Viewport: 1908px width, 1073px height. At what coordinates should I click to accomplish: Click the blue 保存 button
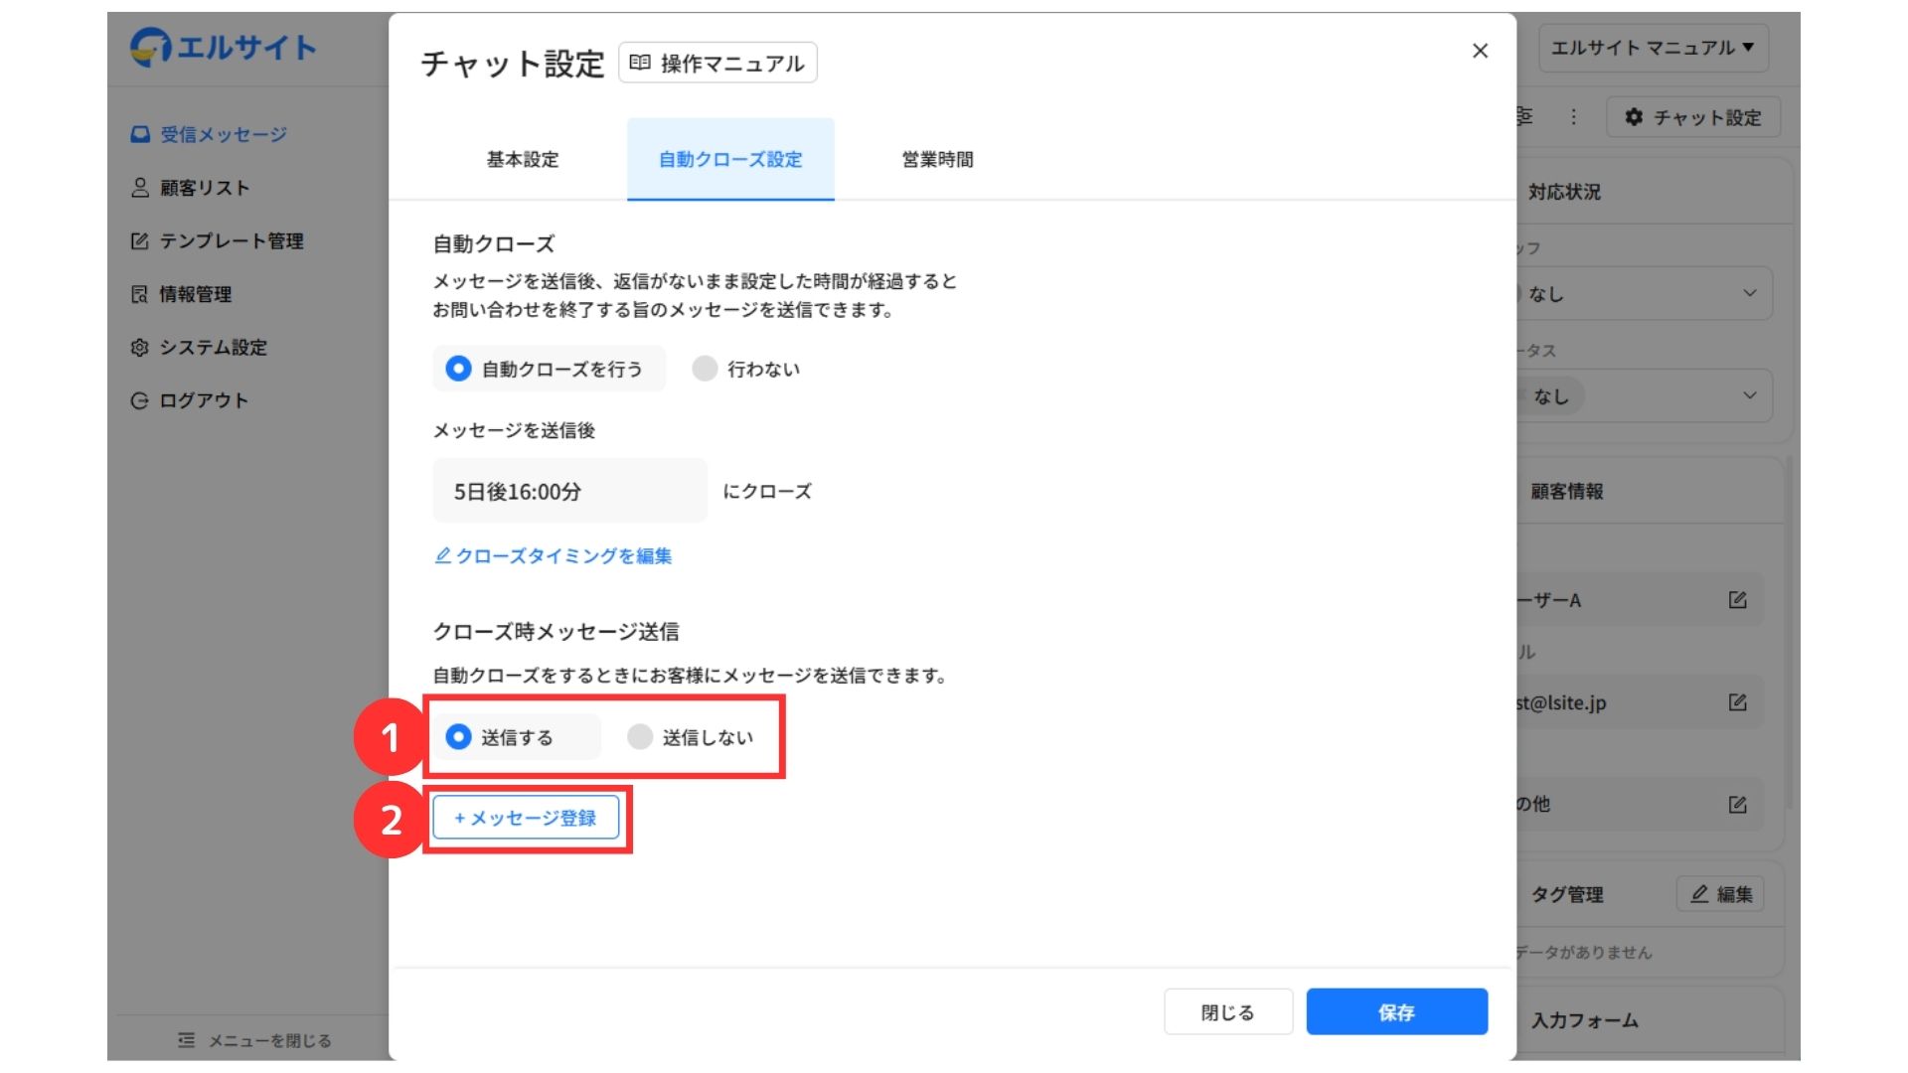click(1396, 1011)
